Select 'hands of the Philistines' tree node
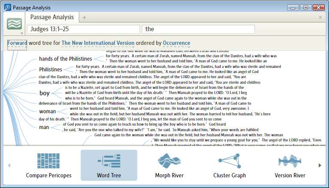This screenshot has width=329, height=188. click(66, 59)
